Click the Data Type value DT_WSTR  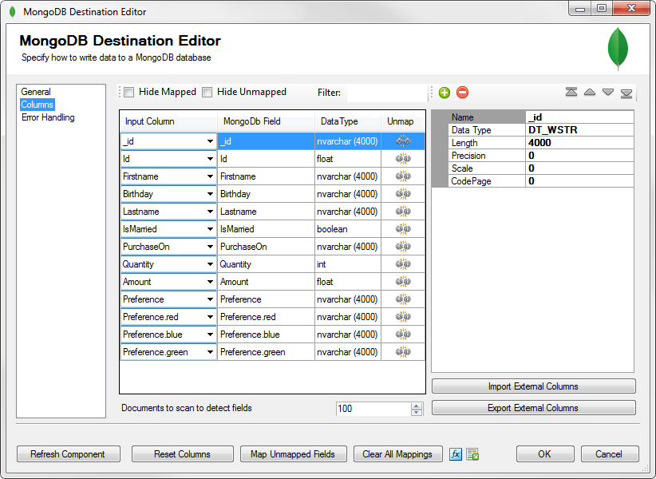[x=579, y=130]
